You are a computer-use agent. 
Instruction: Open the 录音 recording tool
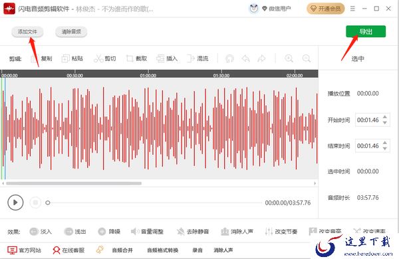198,250
